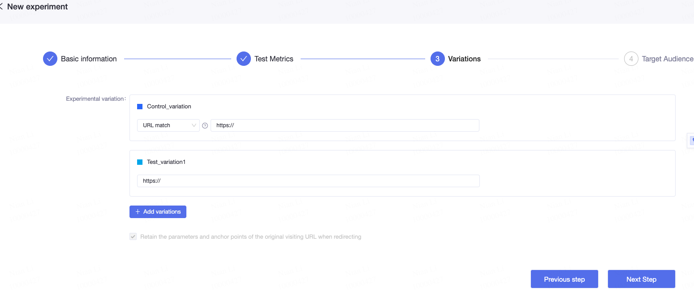The height and width of the screenshot is (296, 694).
Task: Click the Test_variation1 name text
Action: click(166, 162)
